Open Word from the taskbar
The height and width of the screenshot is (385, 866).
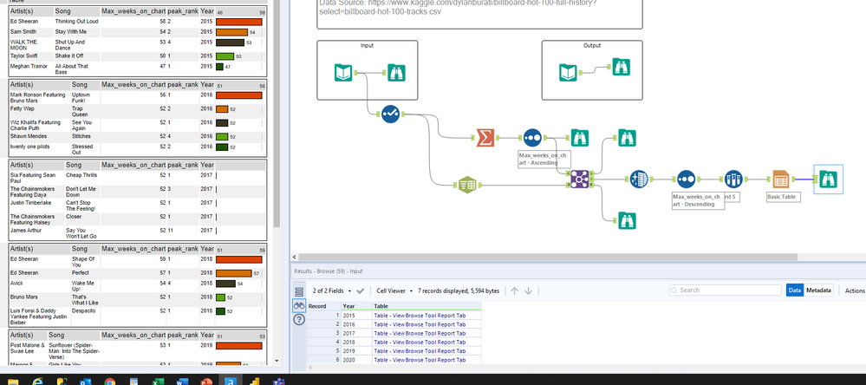click(182, 382)
